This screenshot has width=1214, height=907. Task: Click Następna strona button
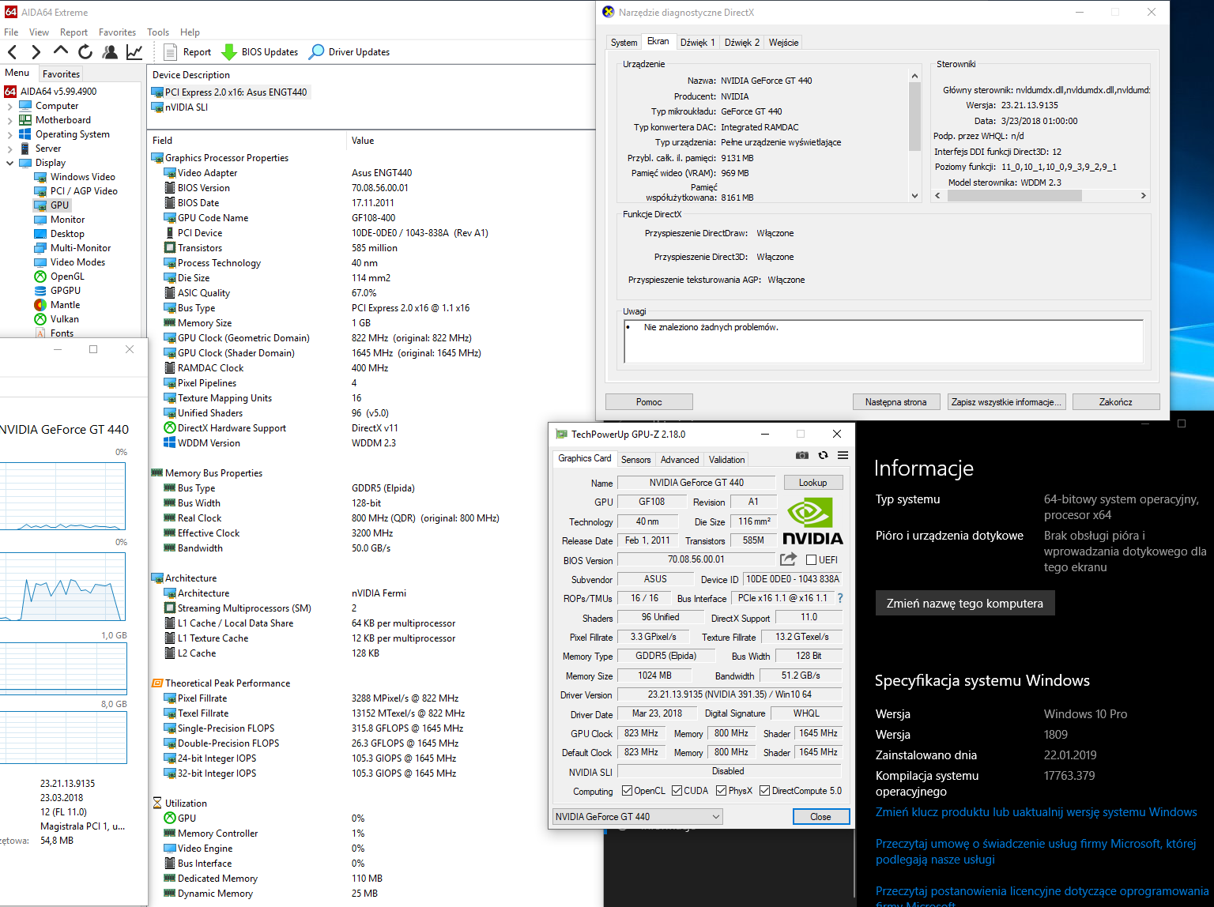895,402
